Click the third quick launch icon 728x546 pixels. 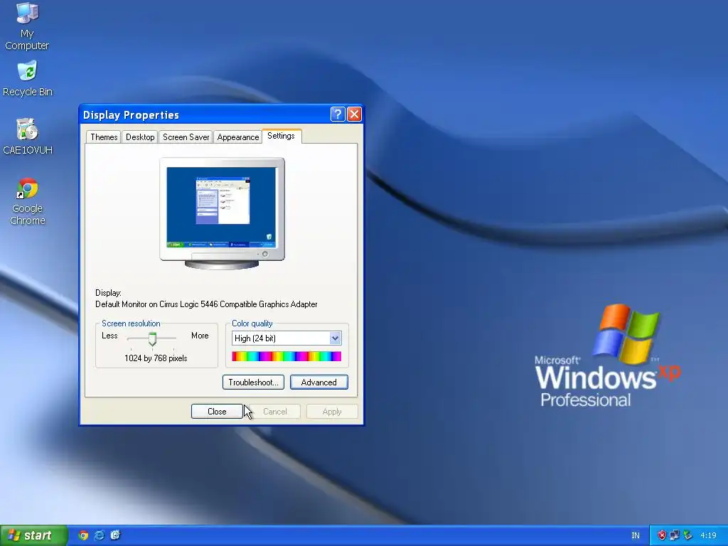coord(116,535)
